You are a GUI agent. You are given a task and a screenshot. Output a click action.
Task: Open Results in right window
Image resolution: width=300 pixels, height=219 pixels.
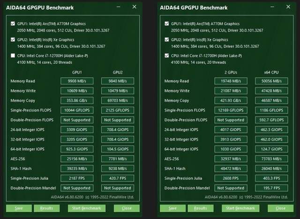click(201, 208)
